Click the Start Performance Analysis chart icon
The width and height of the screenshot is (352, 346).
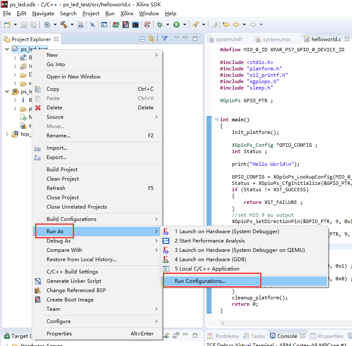(166, 241)
